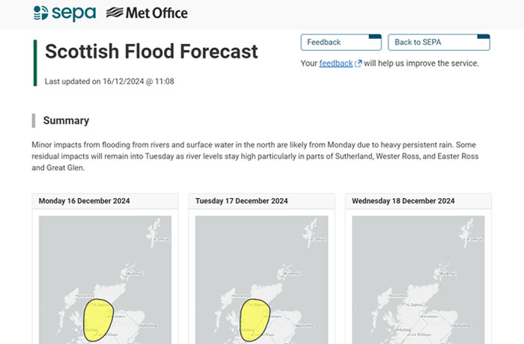The width and height of the screenshot is (524, 344).
Task: Go back to SEPA via the button
Action: coord(439,43)
